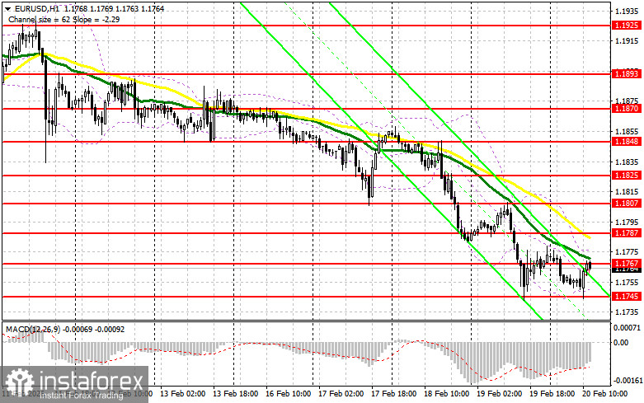The height and width of the screenshot is (403, 644).
Task: Click the 13 Feb 02:00 time label
Action: [x=183, y=394]
